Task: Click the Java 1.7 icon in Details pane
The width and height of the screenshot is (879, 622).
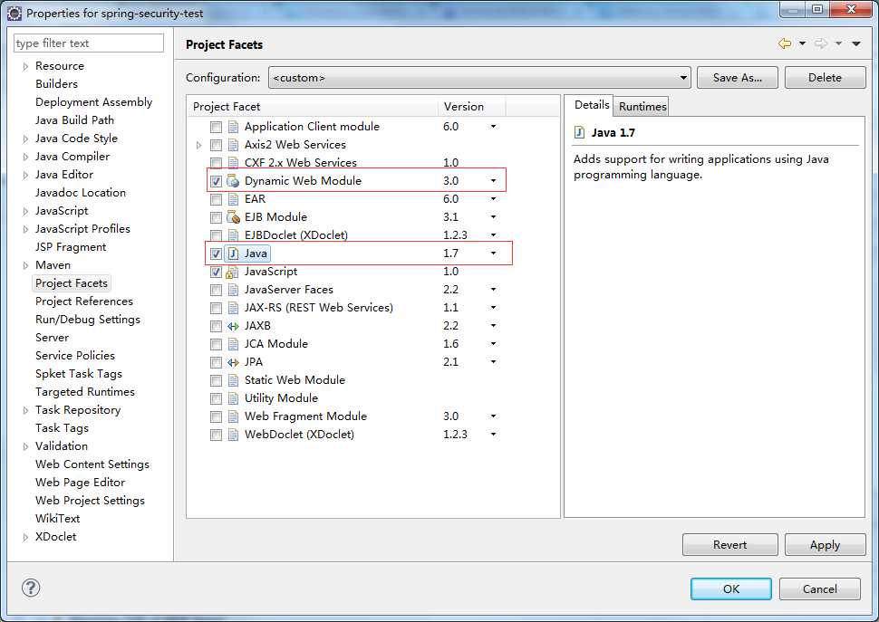Action: [580, 133]
